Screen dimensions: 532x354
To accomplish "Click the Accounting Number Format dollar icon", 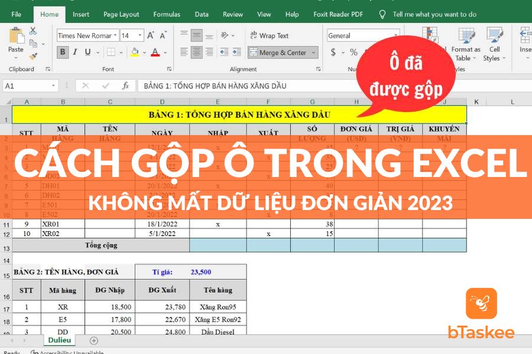I will [x=333, y=52].
